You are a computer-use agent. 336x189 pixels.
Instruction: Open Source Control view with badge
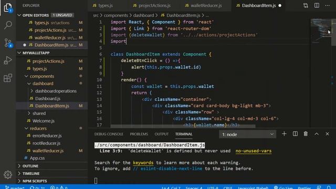coord(8,43)
